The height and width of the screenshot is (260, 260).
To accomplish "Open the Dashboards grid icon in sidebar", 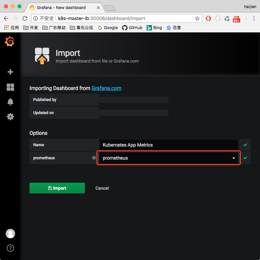I will 10,87.
